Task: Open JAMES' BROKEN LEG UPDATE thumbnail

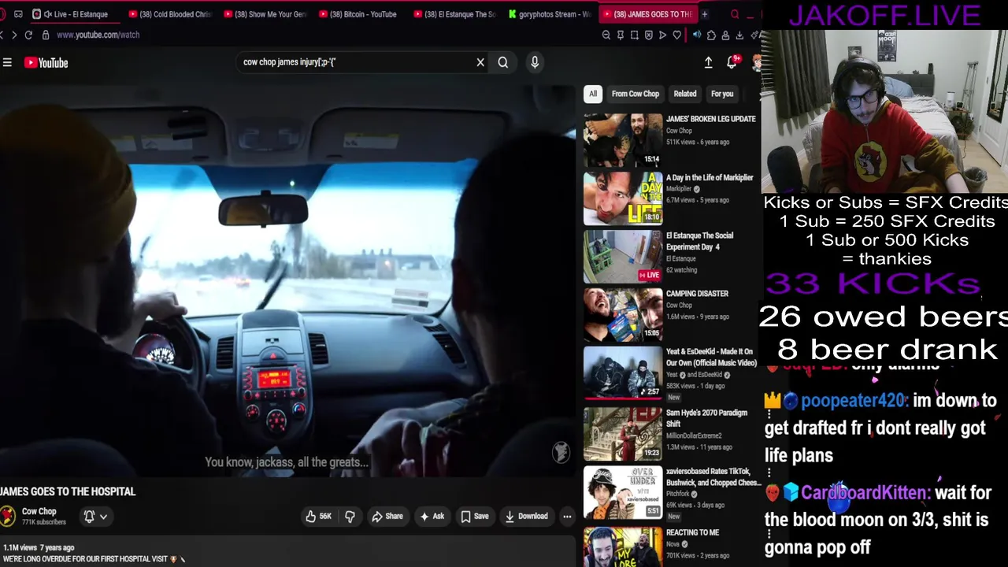Action: tap(623, 140)
